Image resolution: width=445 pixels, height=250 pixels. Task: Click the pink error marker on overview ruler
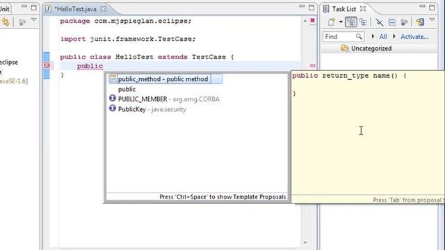pos(312,65)
